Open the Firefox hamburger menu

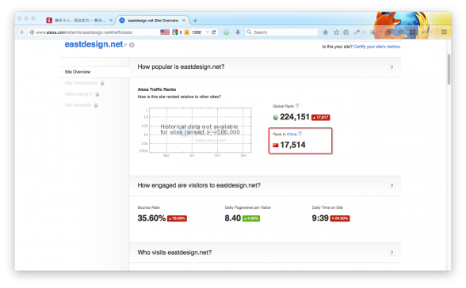coord(444,32)
